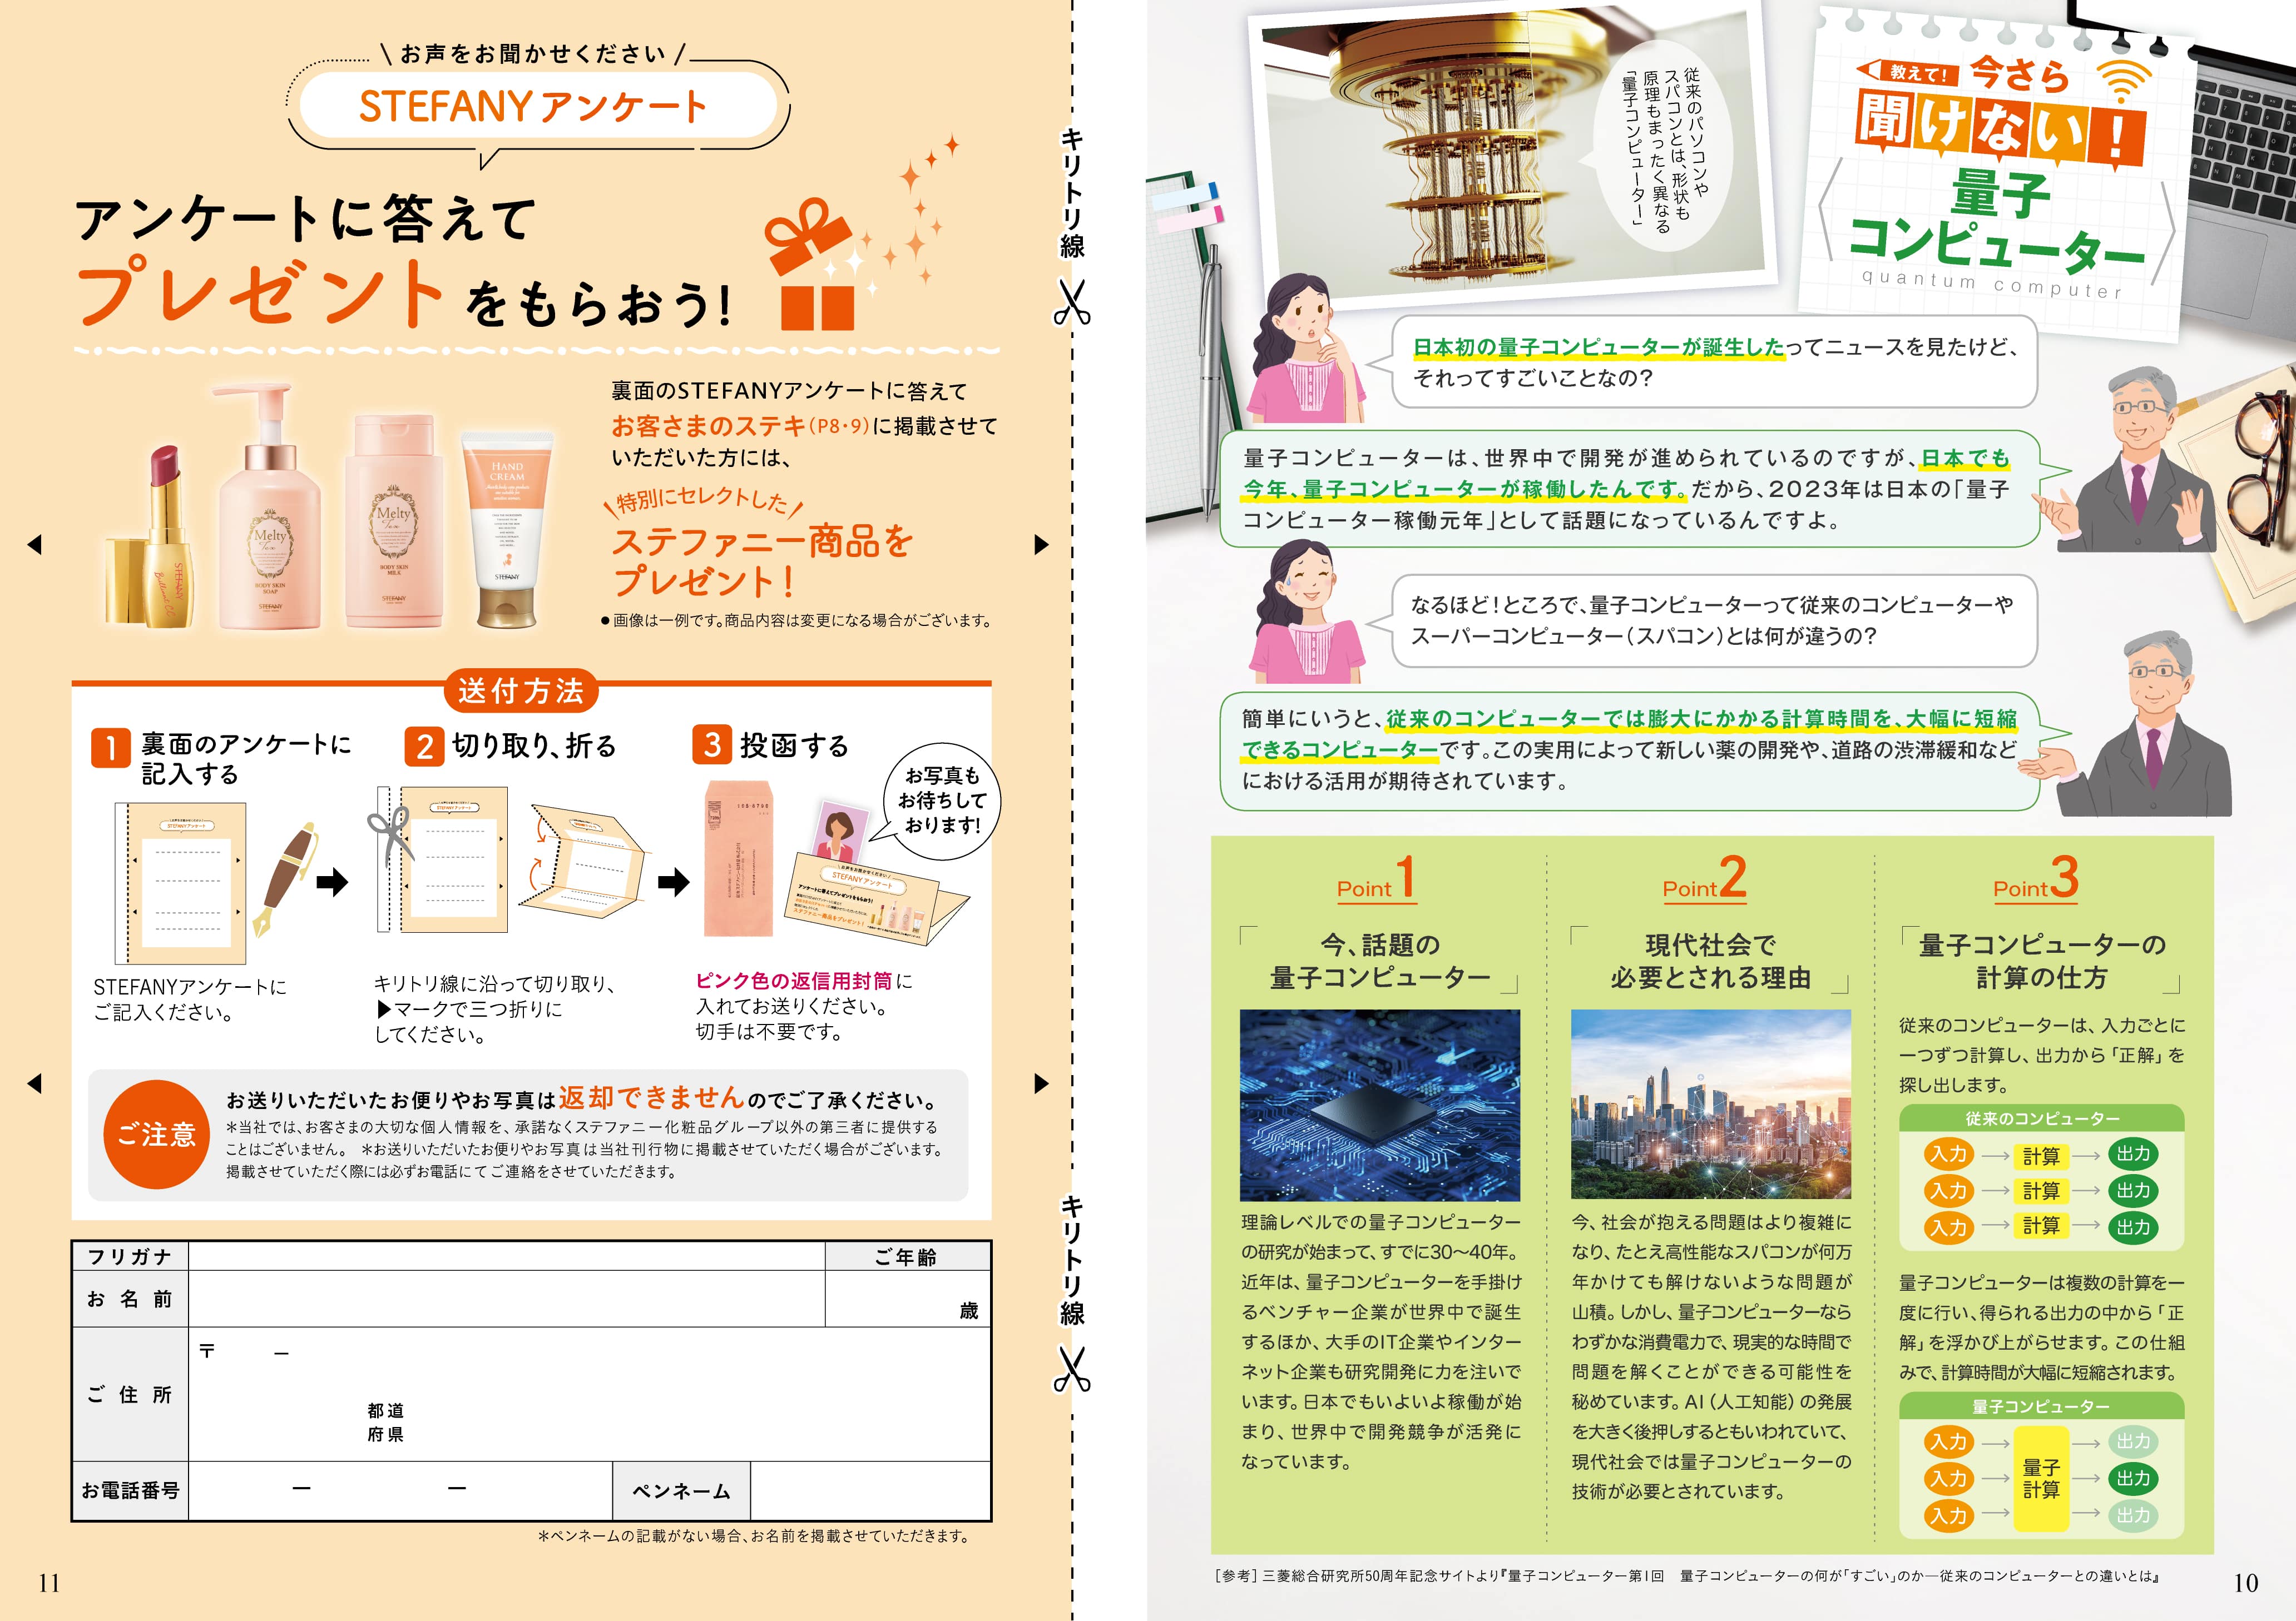Click the quantum computer subtitle text
2296x1621 pixels.
click(1991, 284)
